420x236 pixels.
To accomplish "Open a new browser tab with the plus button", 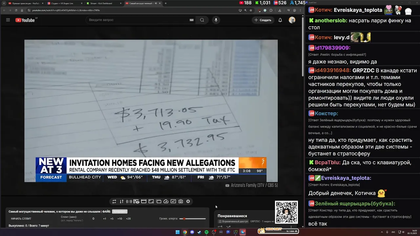I will coord(166,3).
